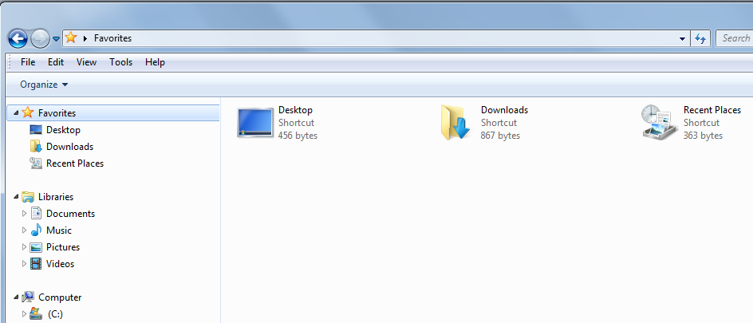
Task: Select Recent Places in the navigation pane
Action: tap(75, 163)
